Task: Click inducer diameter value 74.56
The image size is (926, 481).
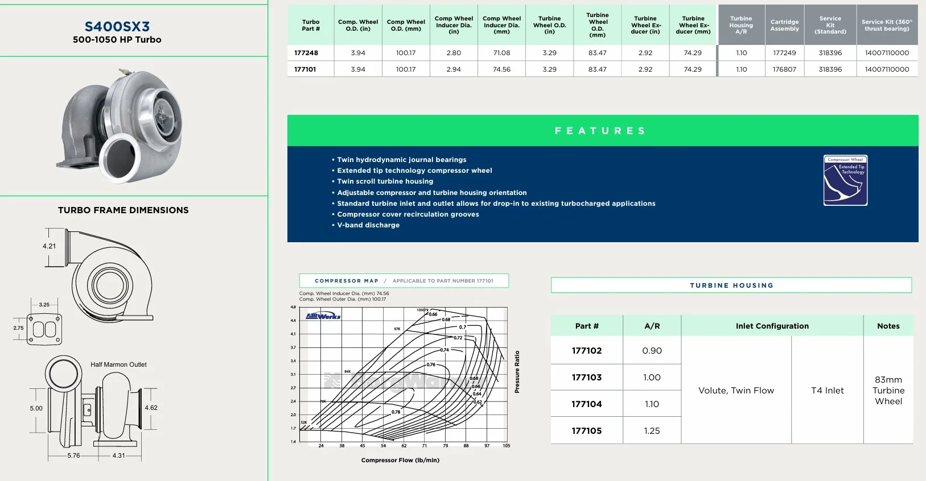Action: coord(501,69)
